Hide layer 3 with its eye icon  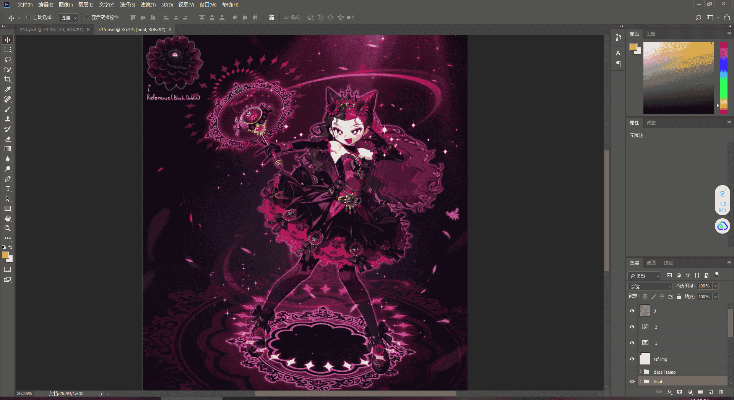click(632, 311)
